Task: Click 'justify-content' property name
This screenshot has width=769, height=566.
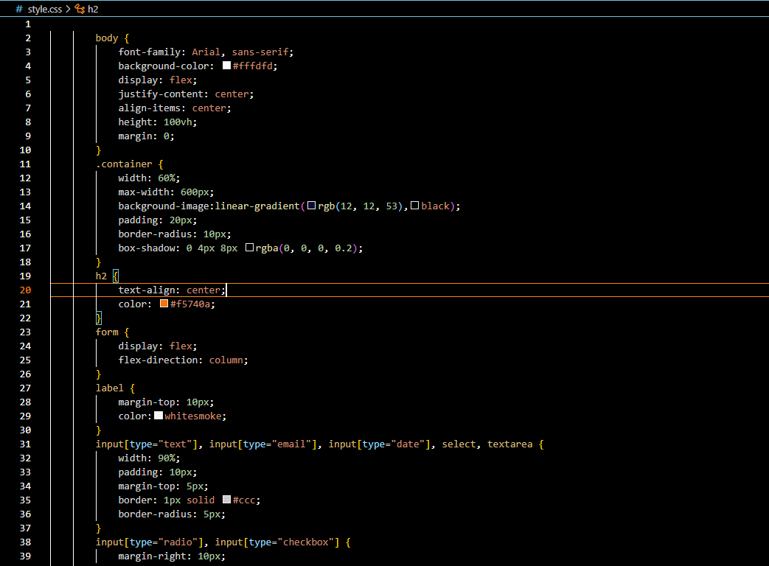Action: [161, 94]
